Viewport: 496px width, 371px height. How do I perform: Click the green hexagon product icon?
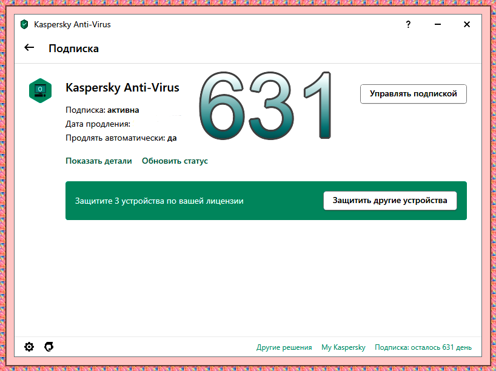click(x=40, y=90)
